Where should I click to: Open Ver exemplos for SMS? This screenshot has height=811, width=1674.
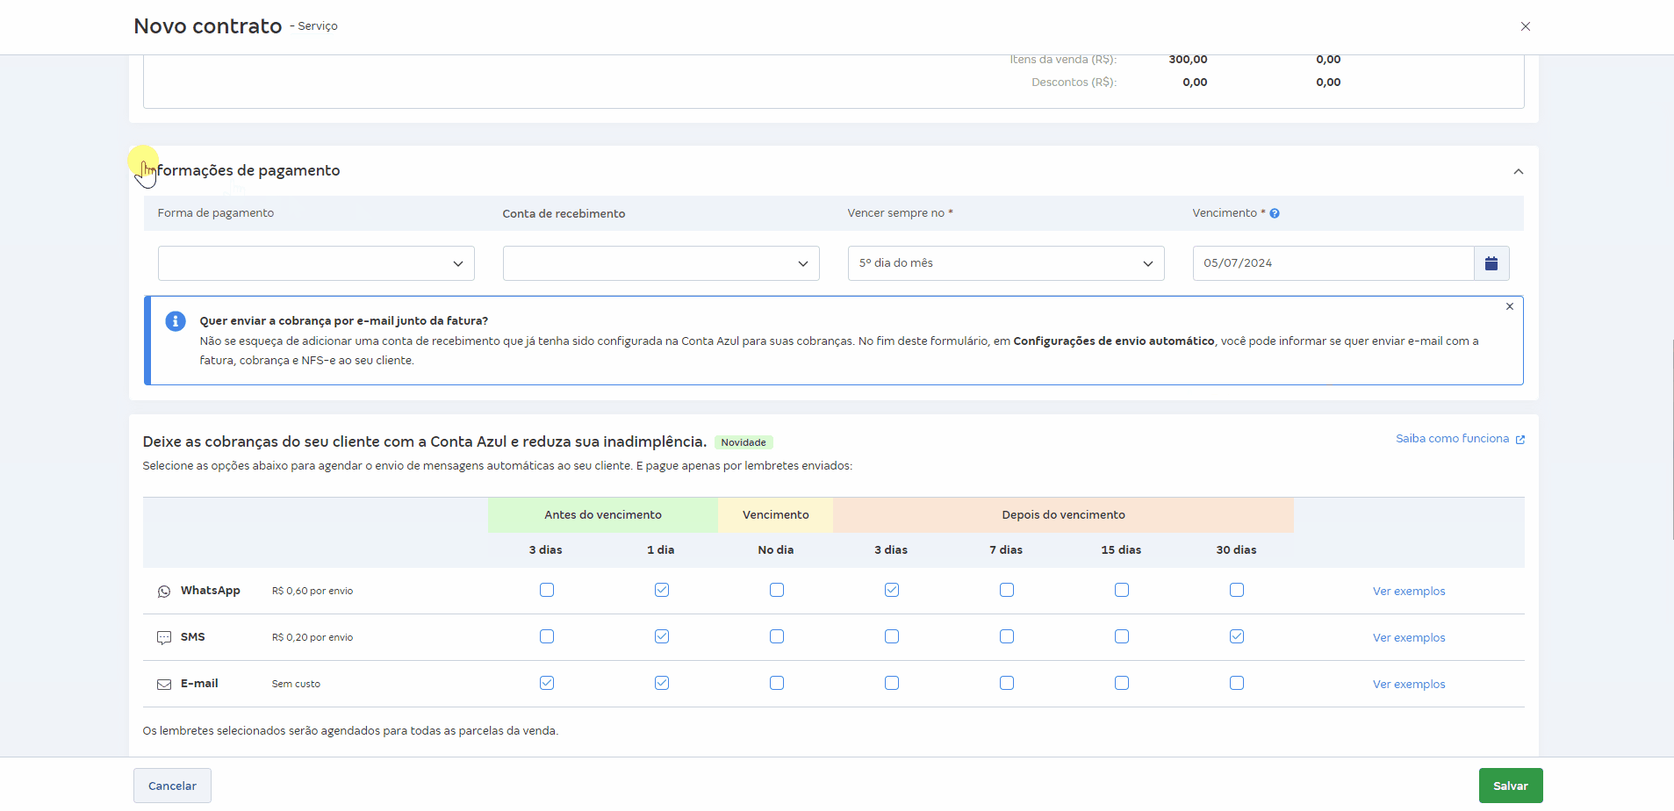[x=1409, y=638]
